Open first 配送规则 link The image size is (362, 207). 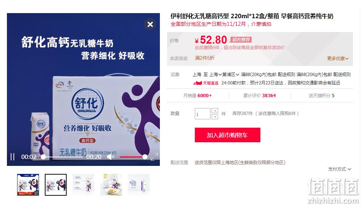(x=286, y=75)
